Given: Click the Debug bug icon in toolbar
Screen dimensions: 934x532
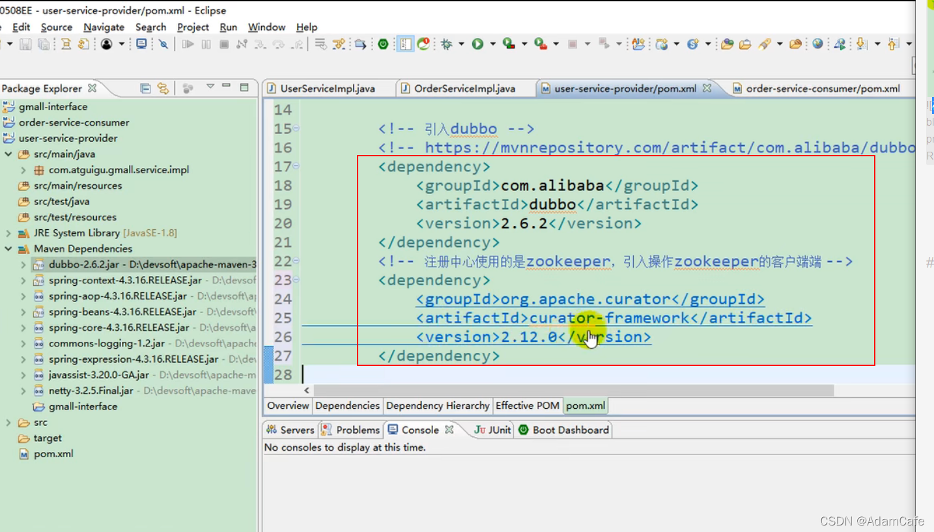Looking at the screenshot, I should 446,44.
